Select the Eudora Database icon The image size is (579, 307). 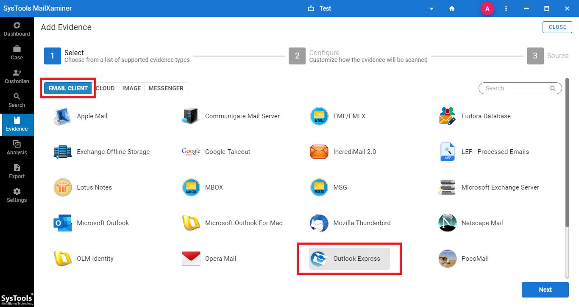pos(447,116)
